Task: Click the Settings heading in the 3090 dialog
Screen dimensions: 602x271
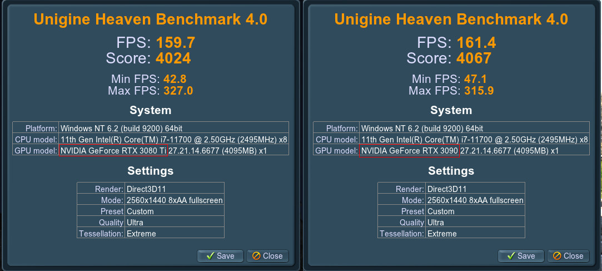Action: 451,170
